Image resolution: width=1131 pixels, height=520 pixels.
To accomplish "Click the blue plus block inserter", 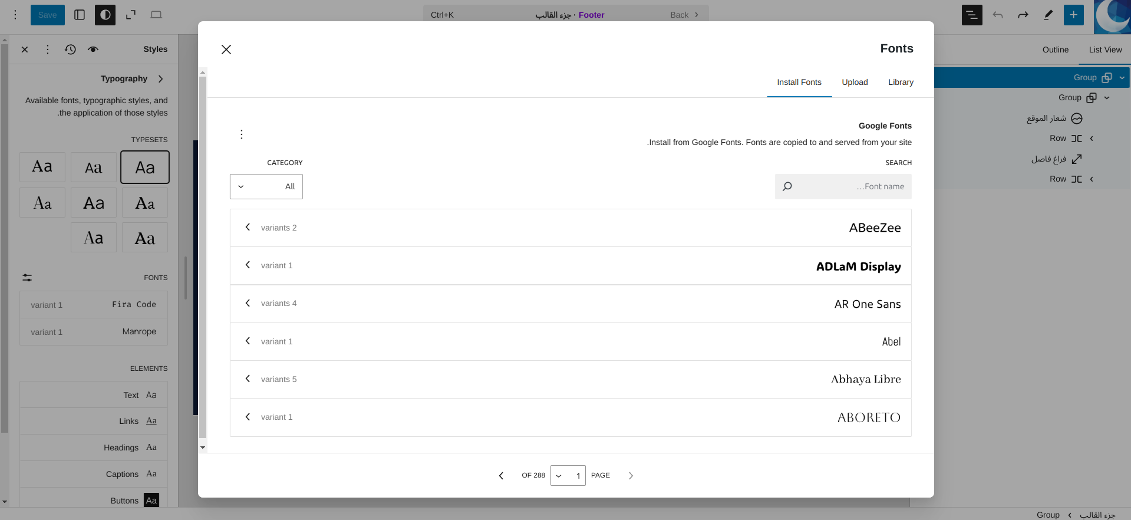I will [x=1073, y=15].
